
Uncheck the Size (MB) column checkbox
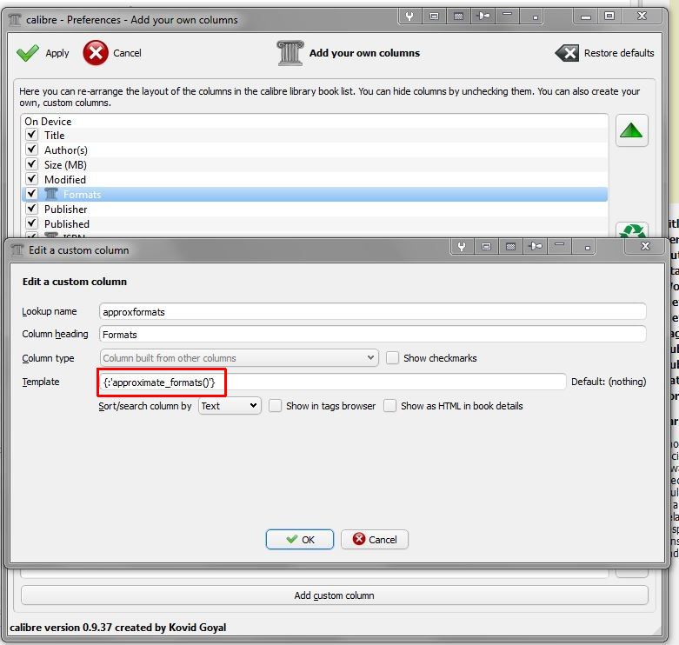31,164
